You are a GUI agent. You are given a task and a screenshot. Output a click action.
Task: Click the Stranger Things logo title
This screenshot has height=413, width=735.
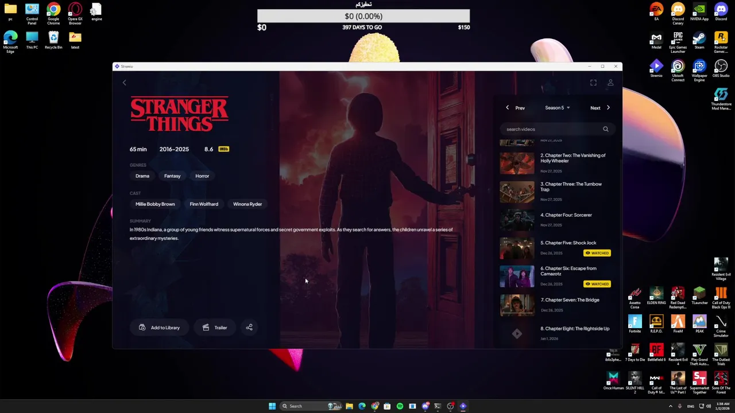coord(179,114)
